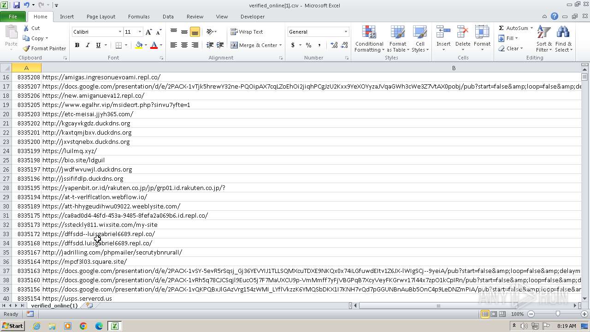Open the Fill dropdown
The width and height of the screenshot is (590, 332).
(509, 38)
